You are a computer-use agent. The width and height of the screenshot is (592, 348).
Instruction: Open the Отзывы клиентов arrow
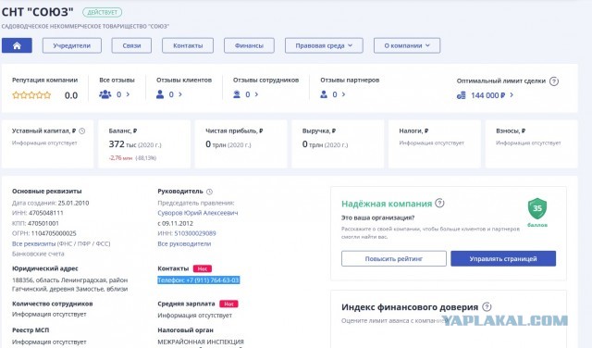(x=180, y=94)
